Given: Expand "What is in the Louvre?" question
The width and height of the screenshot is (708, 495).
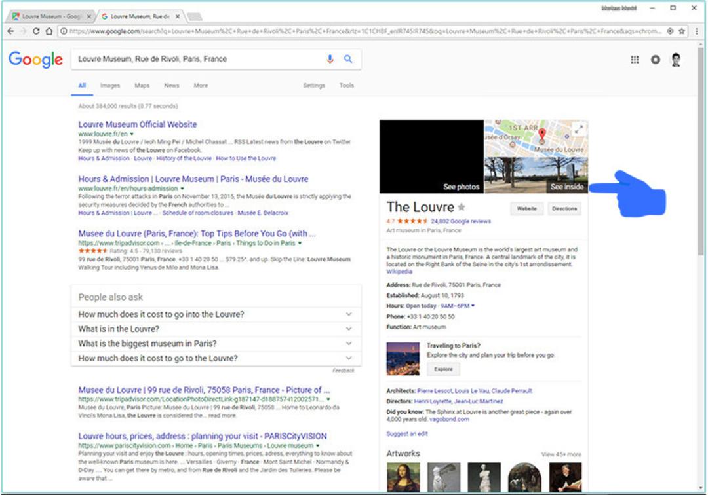Looking at the screenshot, I should (x=216, y=329).
